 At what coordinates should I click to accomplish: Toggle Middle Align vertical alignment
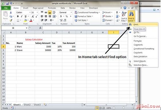click(x=46, y=13)
